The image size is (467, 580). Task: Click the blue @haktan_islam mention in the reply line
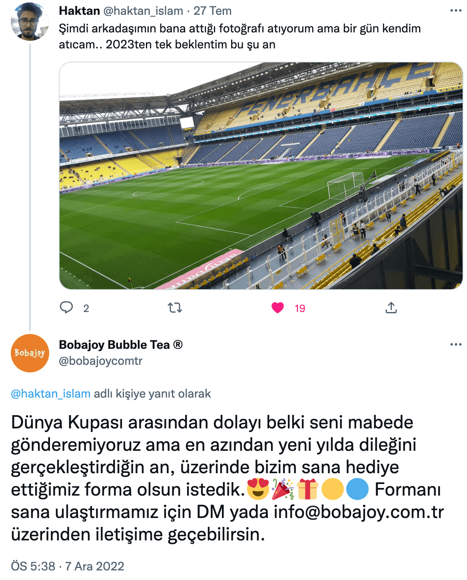[x=51, y=394]
